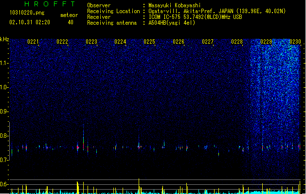Click the Receiving antenna field label
306x194 pixels.
(112, 23)
